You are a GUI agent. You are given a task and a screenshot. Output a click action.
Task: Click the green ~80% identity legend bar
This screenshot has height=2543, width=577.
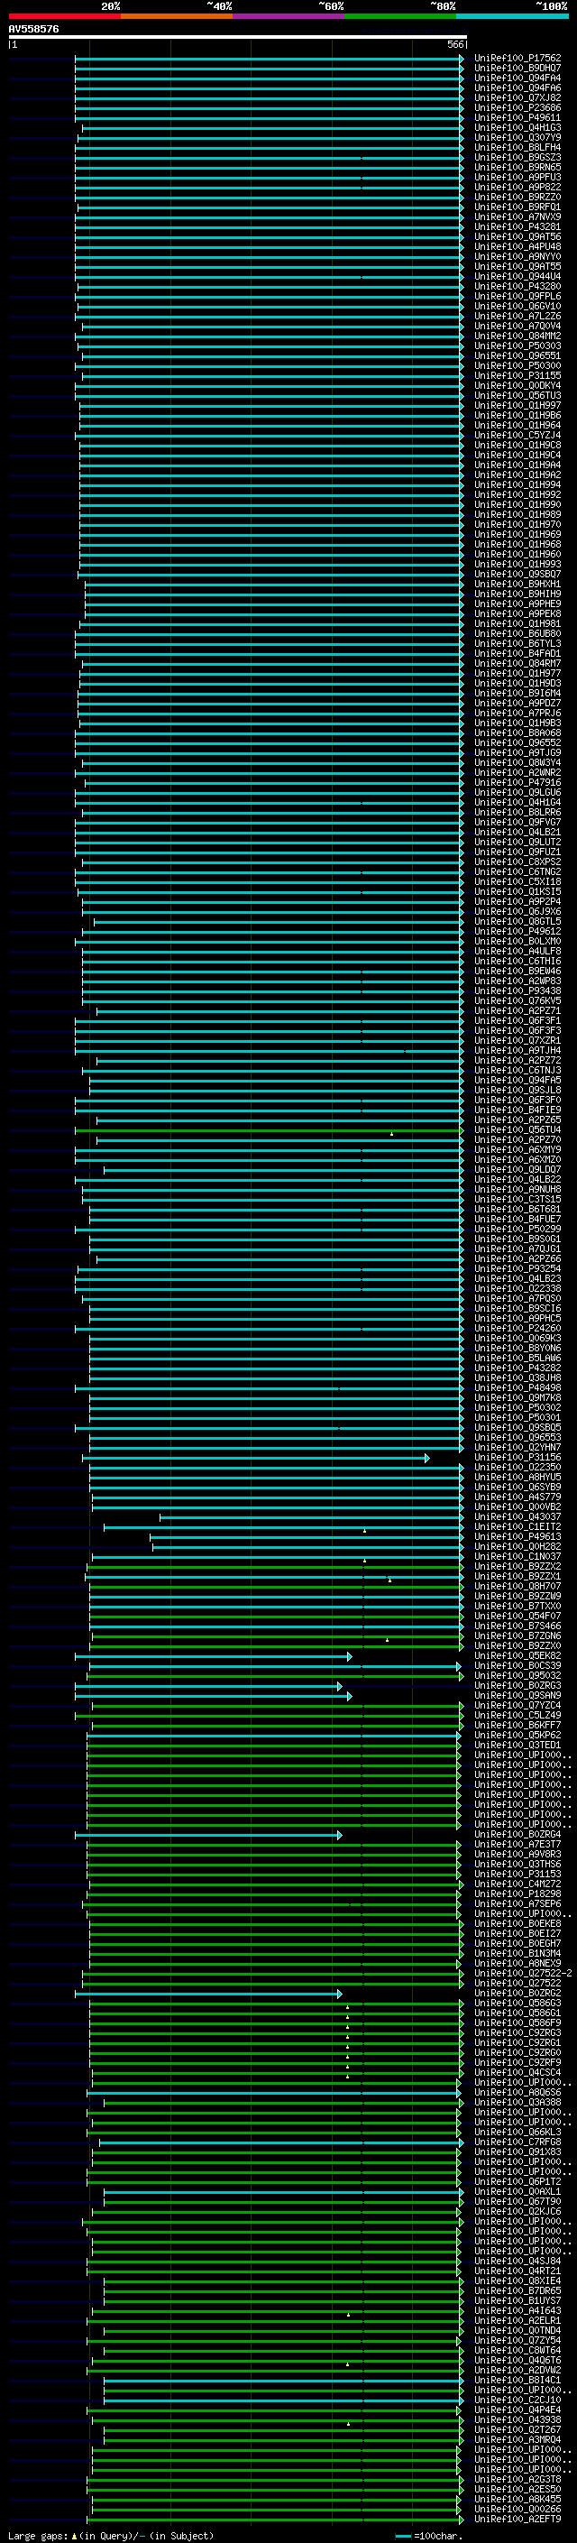399,16
